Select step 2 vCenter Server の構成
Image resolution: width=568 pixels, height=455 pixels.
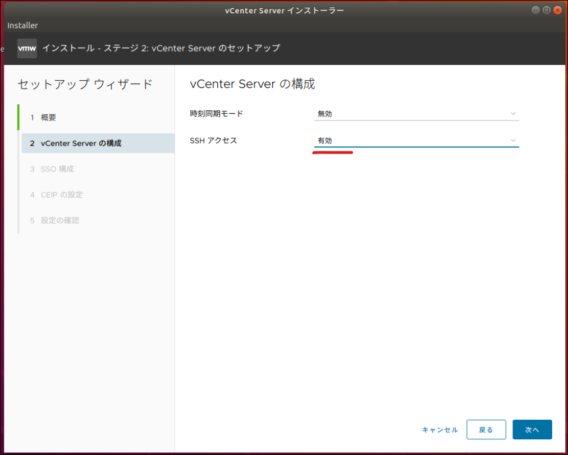pyautogui.click(x=98, y=143)
